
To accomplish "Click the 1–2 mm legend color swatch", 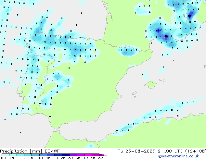I will coord(20,155).
